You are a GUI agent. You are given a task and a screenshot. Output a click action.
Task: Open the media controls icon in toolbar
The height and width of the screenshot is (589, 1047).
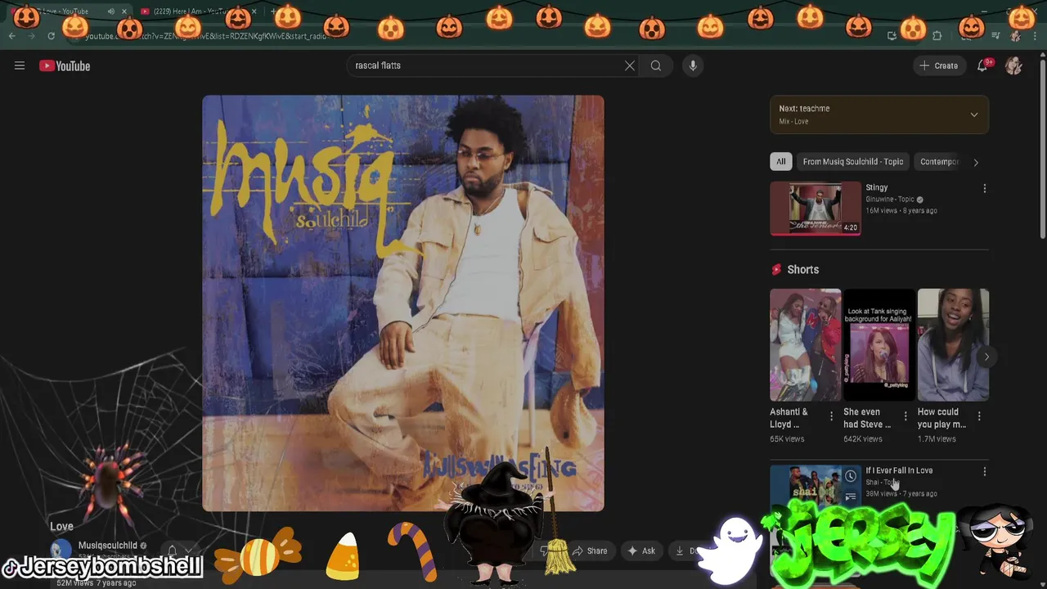(995, 36)
